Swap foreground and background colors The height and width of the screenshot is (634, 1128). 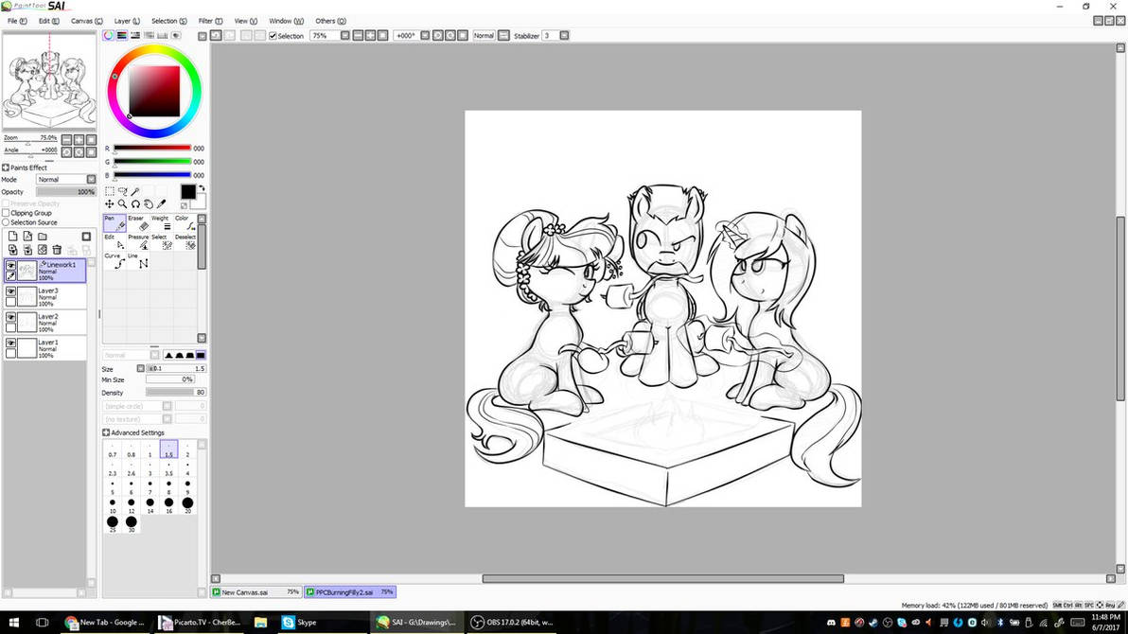pyautogui.click(x=202, y=188)
